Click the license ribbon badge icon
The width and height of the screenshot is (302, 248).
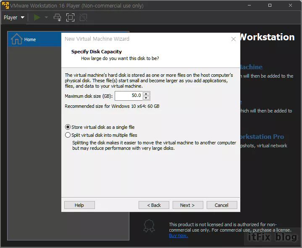[149, 226]
